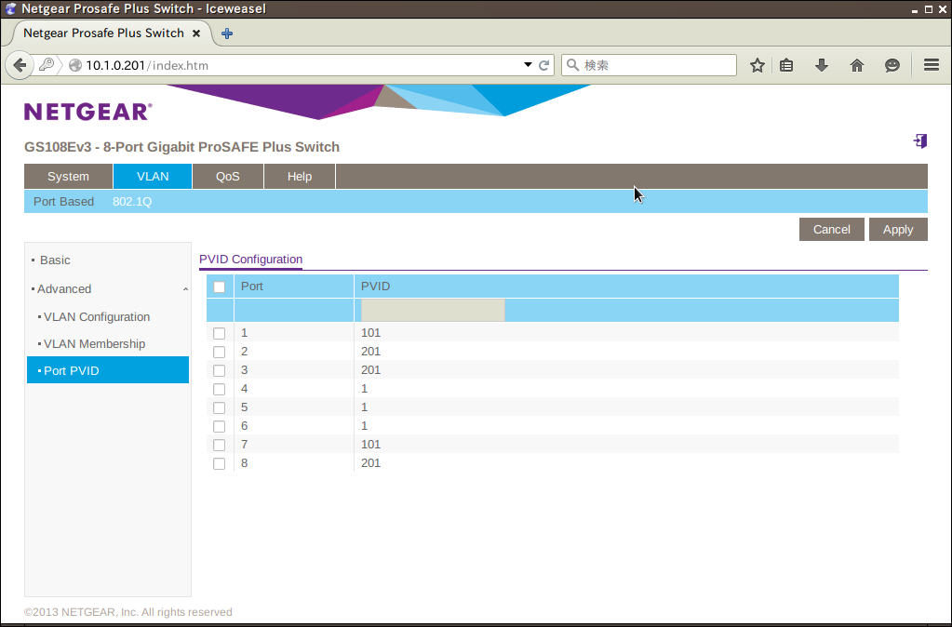This screenshot has width=952, height=627.
Task: Check the box for port 2
Action: click(x=220, y=352)
